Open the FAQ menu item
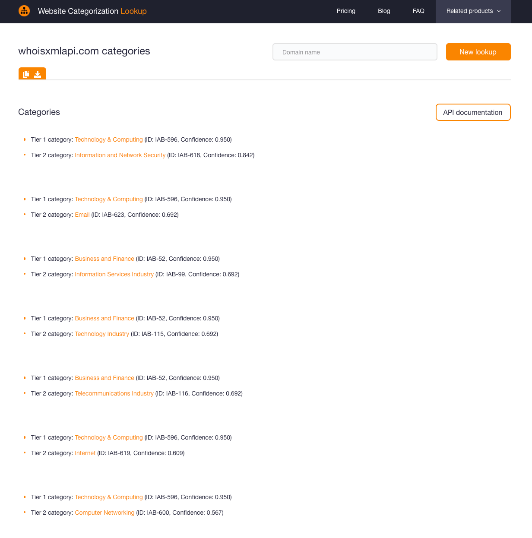 point(418,11)
